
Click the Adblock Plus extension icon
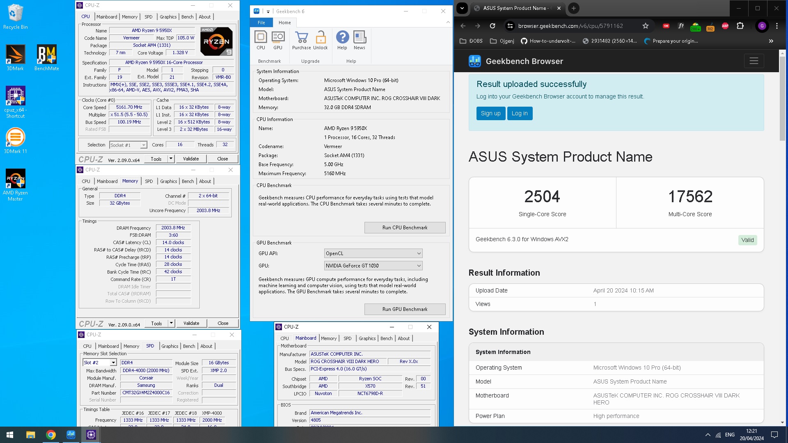[725, 26]
